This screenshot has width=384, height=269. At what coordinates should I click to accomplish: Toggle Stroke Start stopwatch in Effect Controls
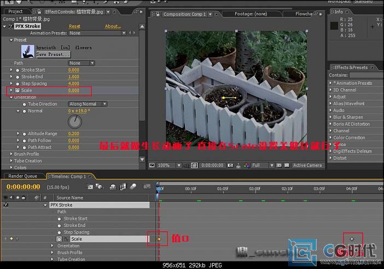(x=18, y=70)
